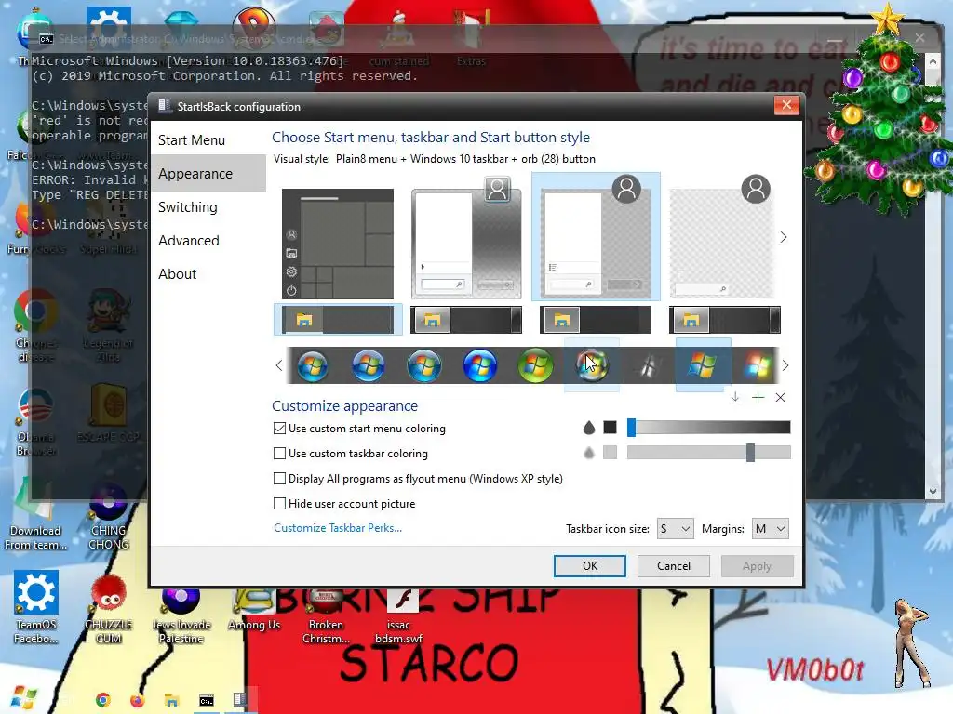Viewport: 953px width, 714px height.
Task: Select the Windows 7 Aero start menu style
Action: [467, 238]
